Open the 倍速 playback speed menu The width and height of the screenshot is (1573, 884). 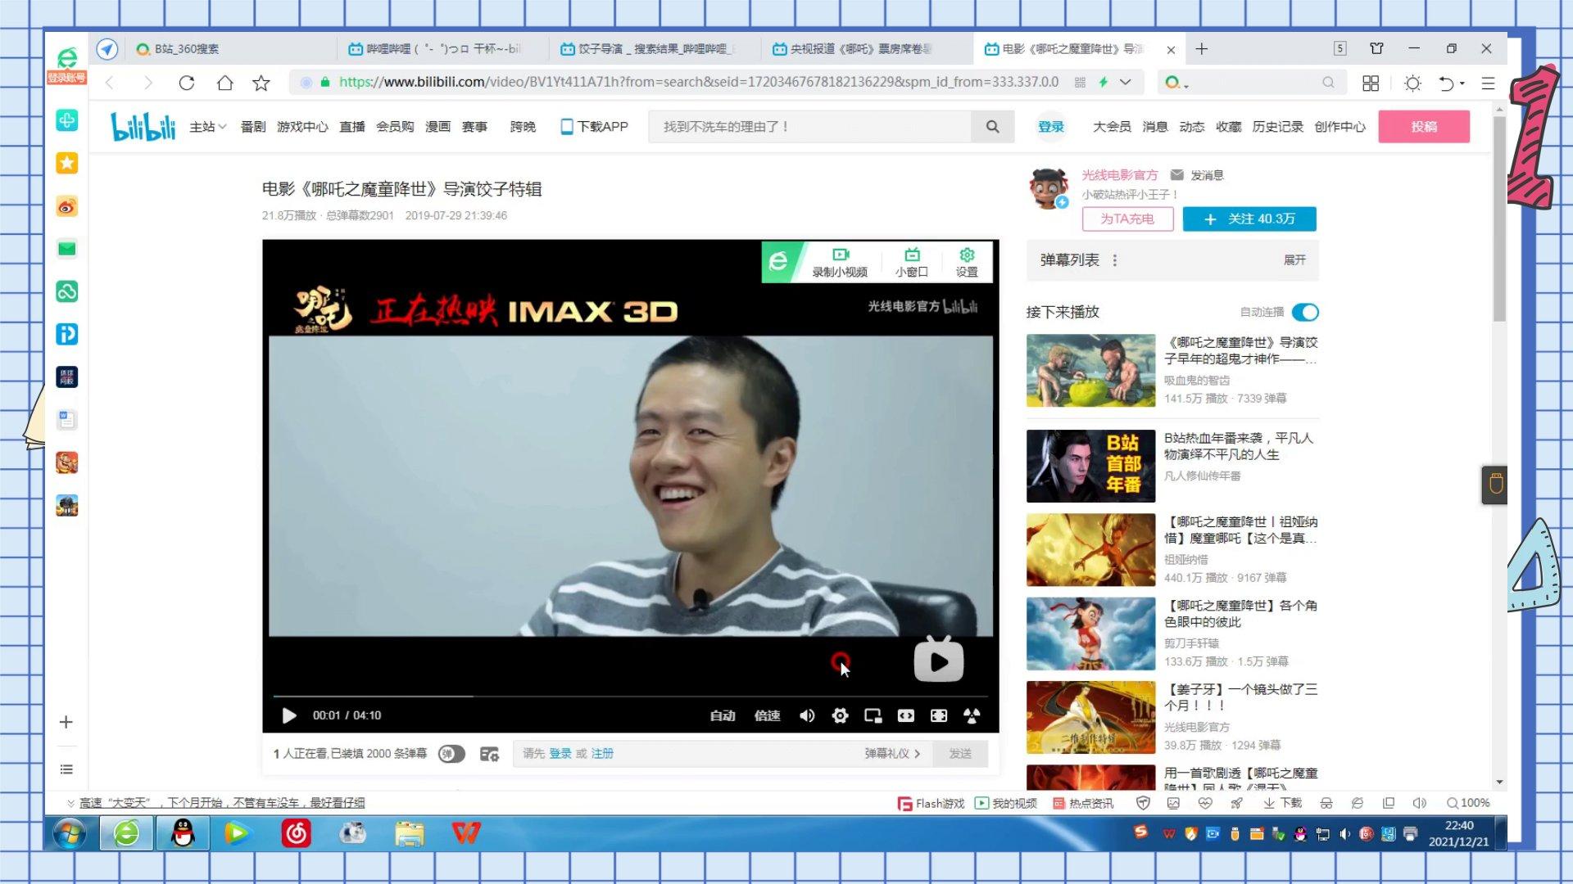tap(767, 715)
